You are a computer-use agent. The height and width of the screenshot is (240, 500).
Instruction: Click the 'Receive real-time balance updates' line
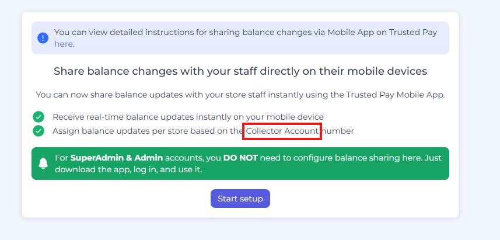click(x=188, y=117)
